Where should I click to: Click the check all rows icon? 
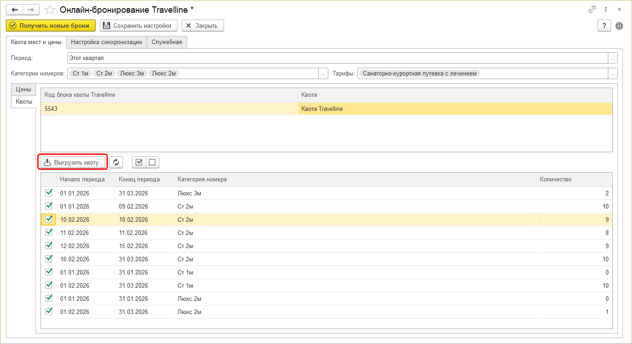click(139, 162)
